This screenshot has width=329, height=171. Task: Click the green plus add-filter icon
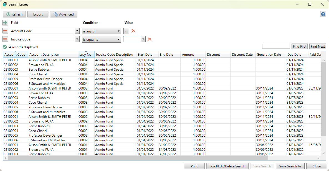[5, 23]
